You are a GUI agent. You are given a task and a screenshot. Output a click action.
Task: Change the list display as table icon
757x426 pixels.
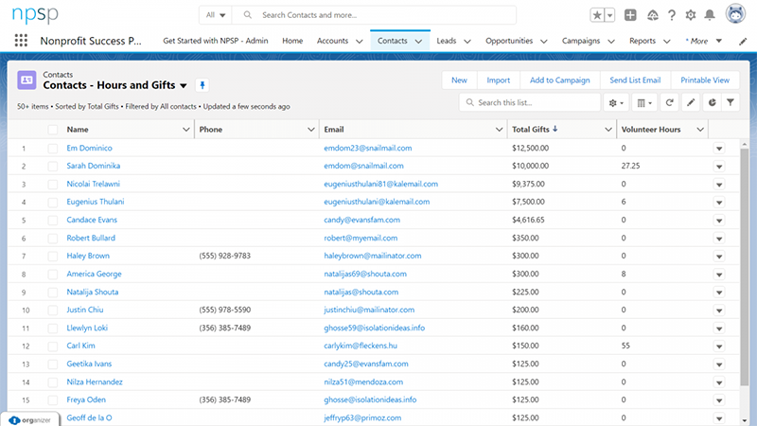[x=644, y=102]
